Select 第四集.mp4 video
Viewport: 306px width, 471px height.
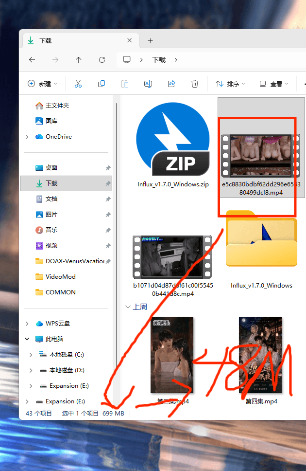click(x=261, y=361)
